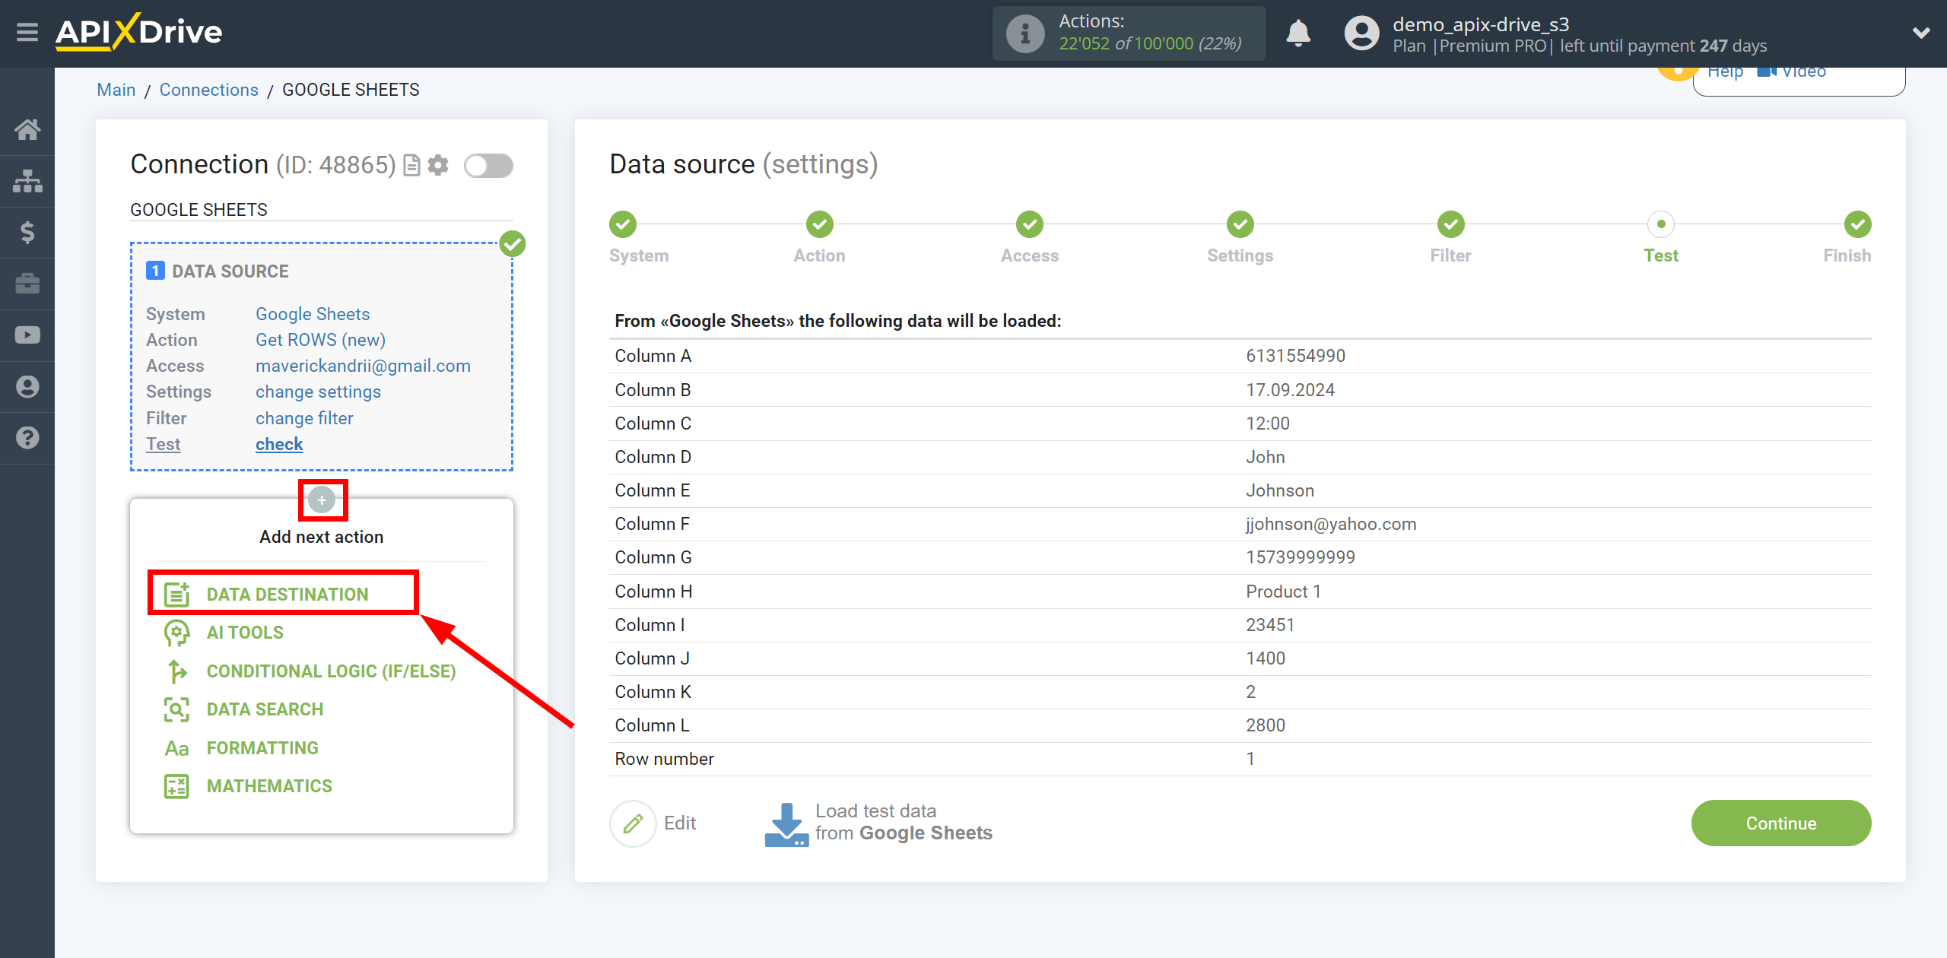1947x958 pixels.
Task: Open the Actions info icon
Action: coord(1024,33)
